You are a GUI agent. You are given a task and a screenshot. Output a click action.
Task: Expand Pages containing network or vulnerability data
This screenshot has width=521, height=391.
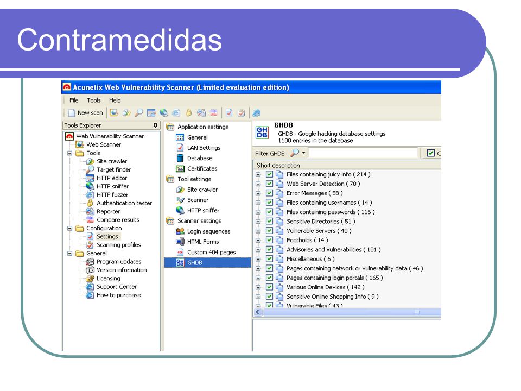pyautogui.click(x=258, y=268)
